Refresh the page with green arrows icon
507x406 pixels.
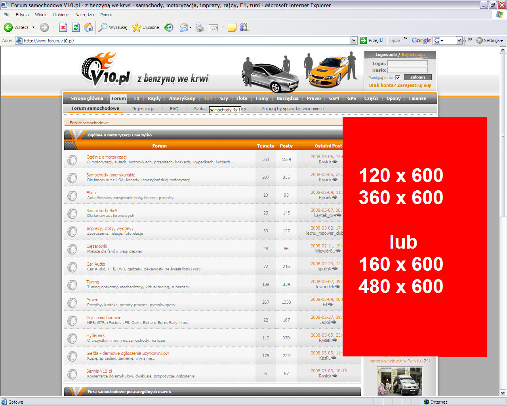76,27
